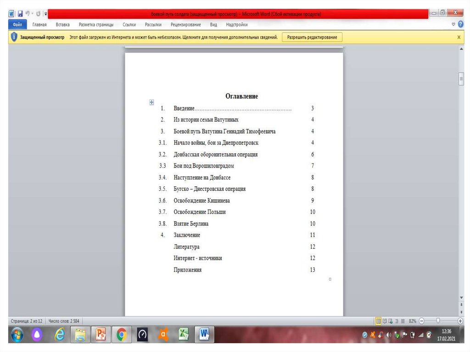Click zoom out minus button

[421, 321]
